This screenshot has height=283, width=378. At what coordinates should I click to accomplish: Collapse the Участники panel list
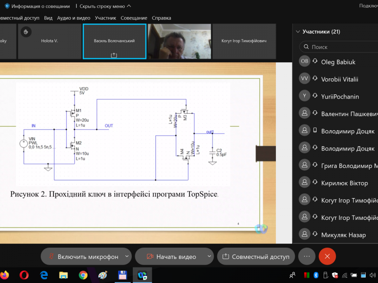pyautogui.click(x=298, y=32)
